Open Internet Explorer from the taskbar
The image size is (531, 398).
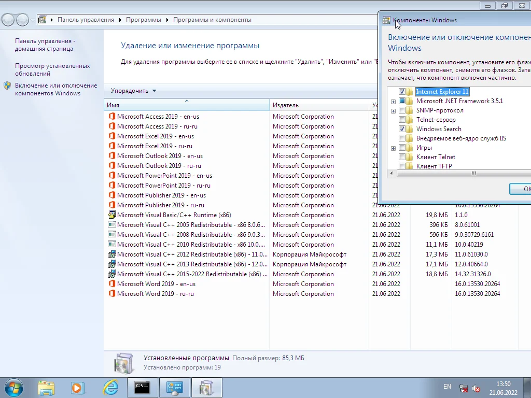coord(110,388)
